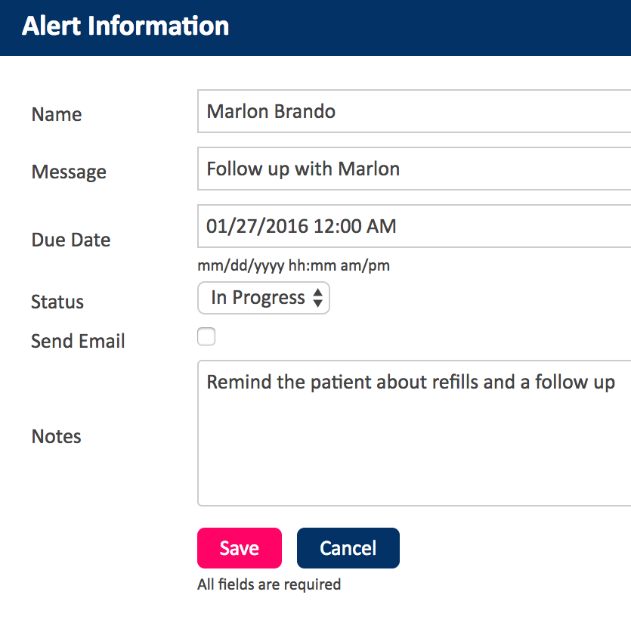
Task: Focus the Message field 'Follow up with Marlon'
Action: click(x=414, y=169)
